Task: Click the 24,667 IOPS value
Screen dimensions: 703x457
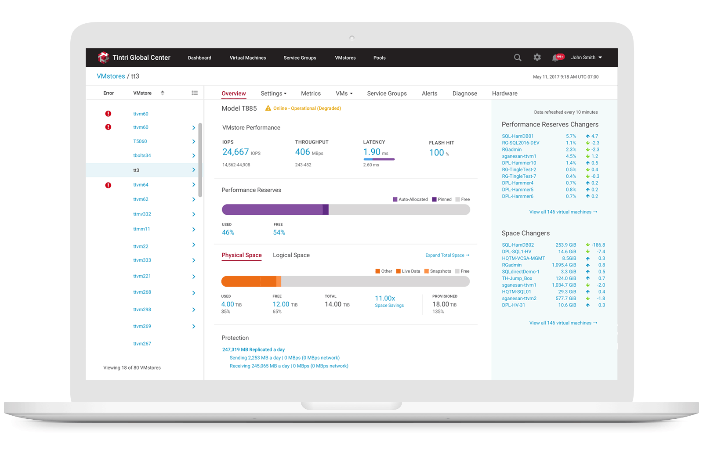Action: coord(236,152)
